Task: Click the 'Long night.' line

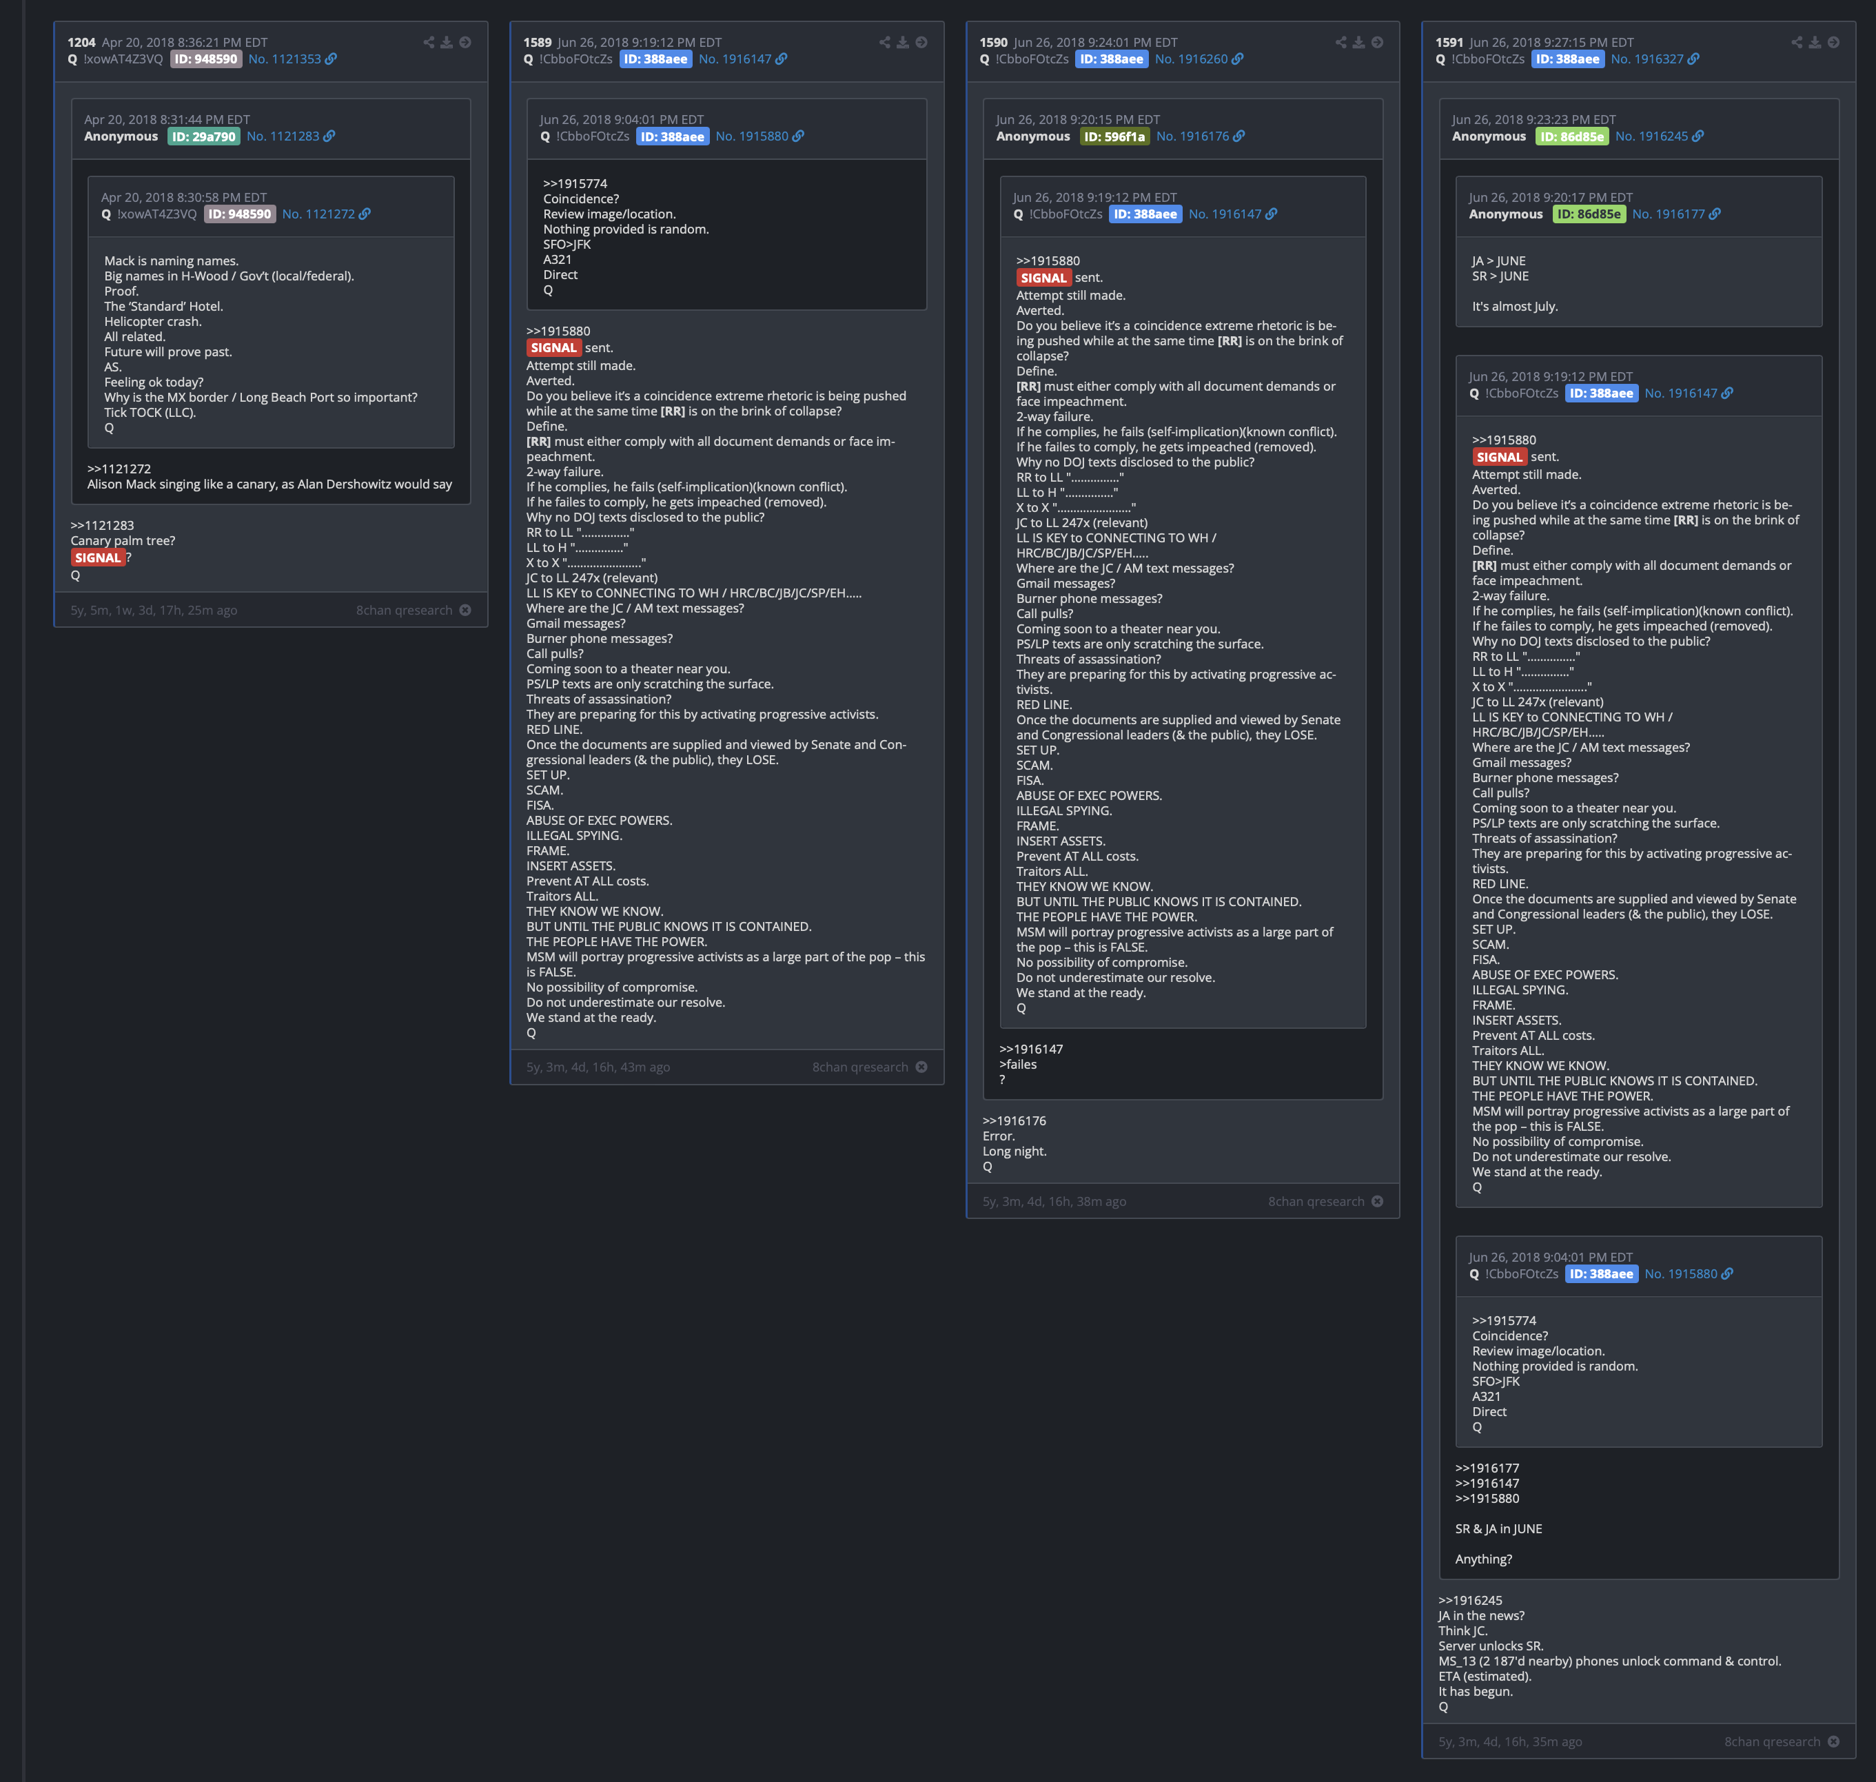Action: pos(1015,1151)
